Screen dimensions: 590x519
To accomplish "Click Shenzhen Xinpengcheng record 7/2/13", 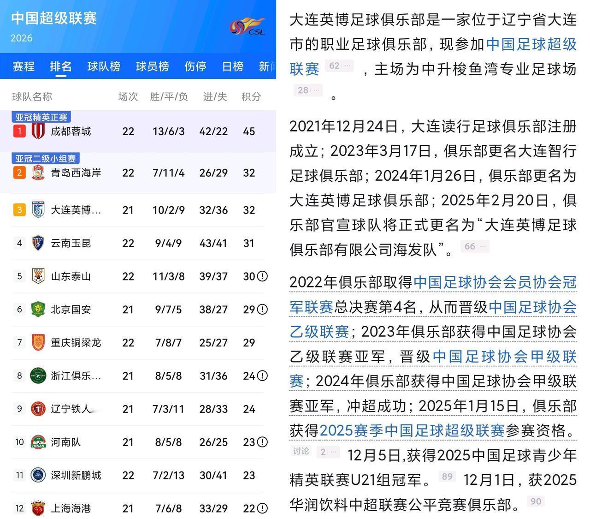I will [169, 475].
